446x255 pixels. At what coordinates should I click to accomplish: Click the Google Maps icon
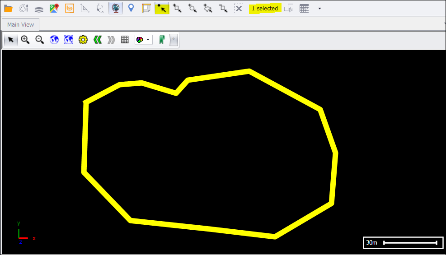click(x=54, y=8)
